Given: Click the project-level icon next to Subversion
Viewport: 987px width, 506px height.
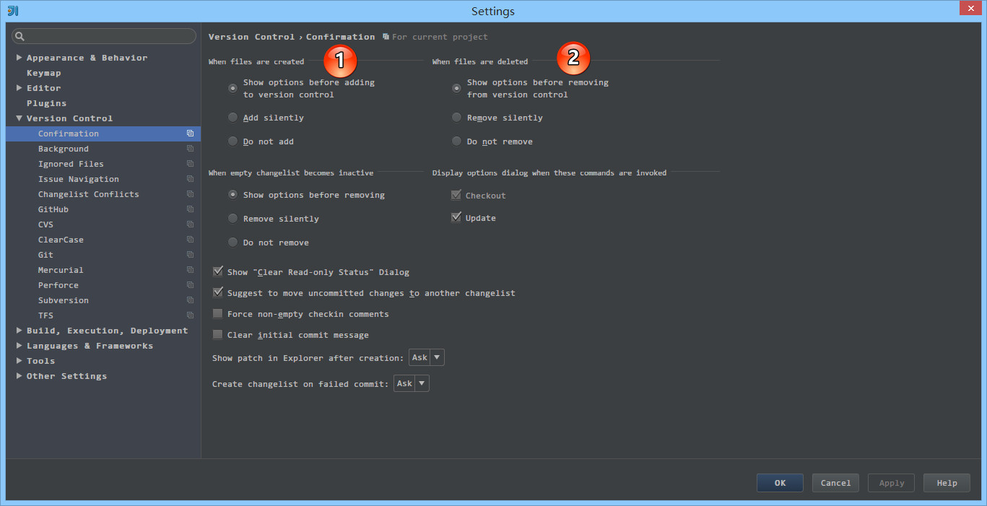Looking at the screenshot, I should 190,300.
